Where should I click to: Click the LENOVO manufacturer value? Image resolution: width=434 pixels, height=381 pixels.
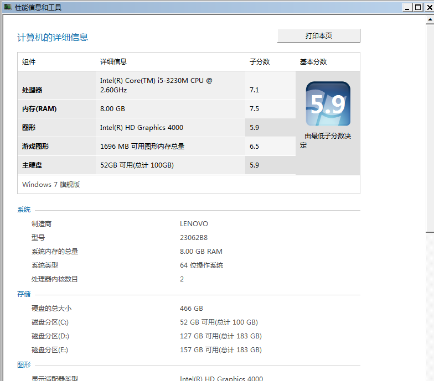194,223
